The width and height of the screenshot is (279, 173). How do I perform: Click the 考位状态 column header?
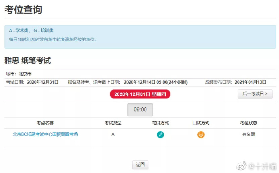(249, 123)
